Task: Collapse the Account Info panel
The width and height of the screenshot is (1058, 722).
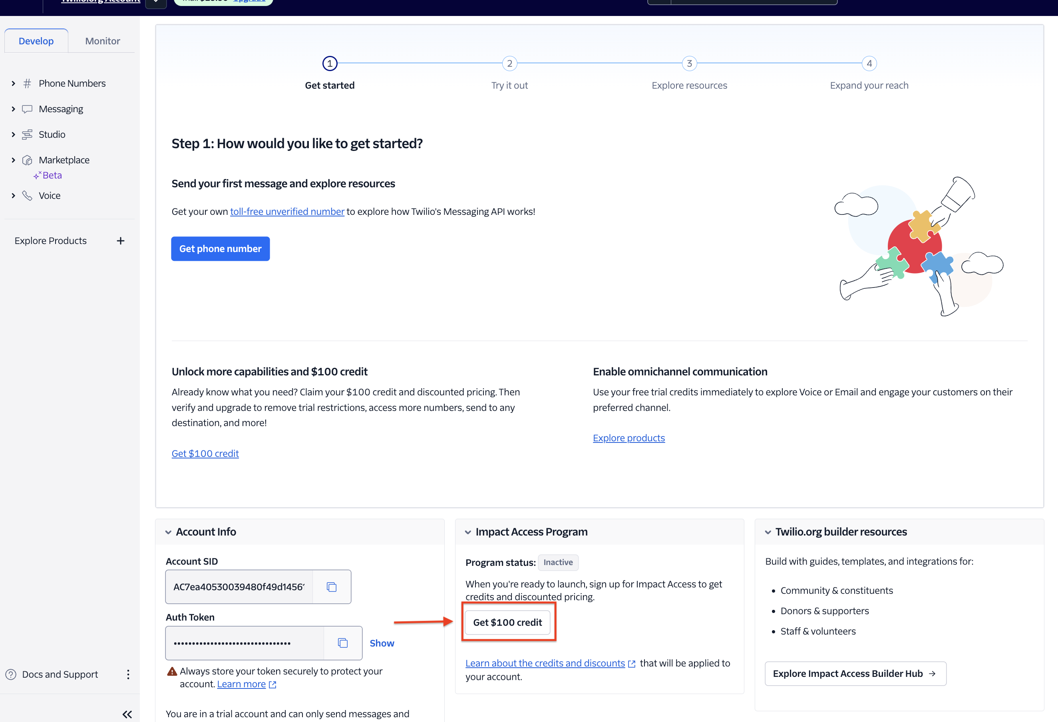Action: point(169,532)
